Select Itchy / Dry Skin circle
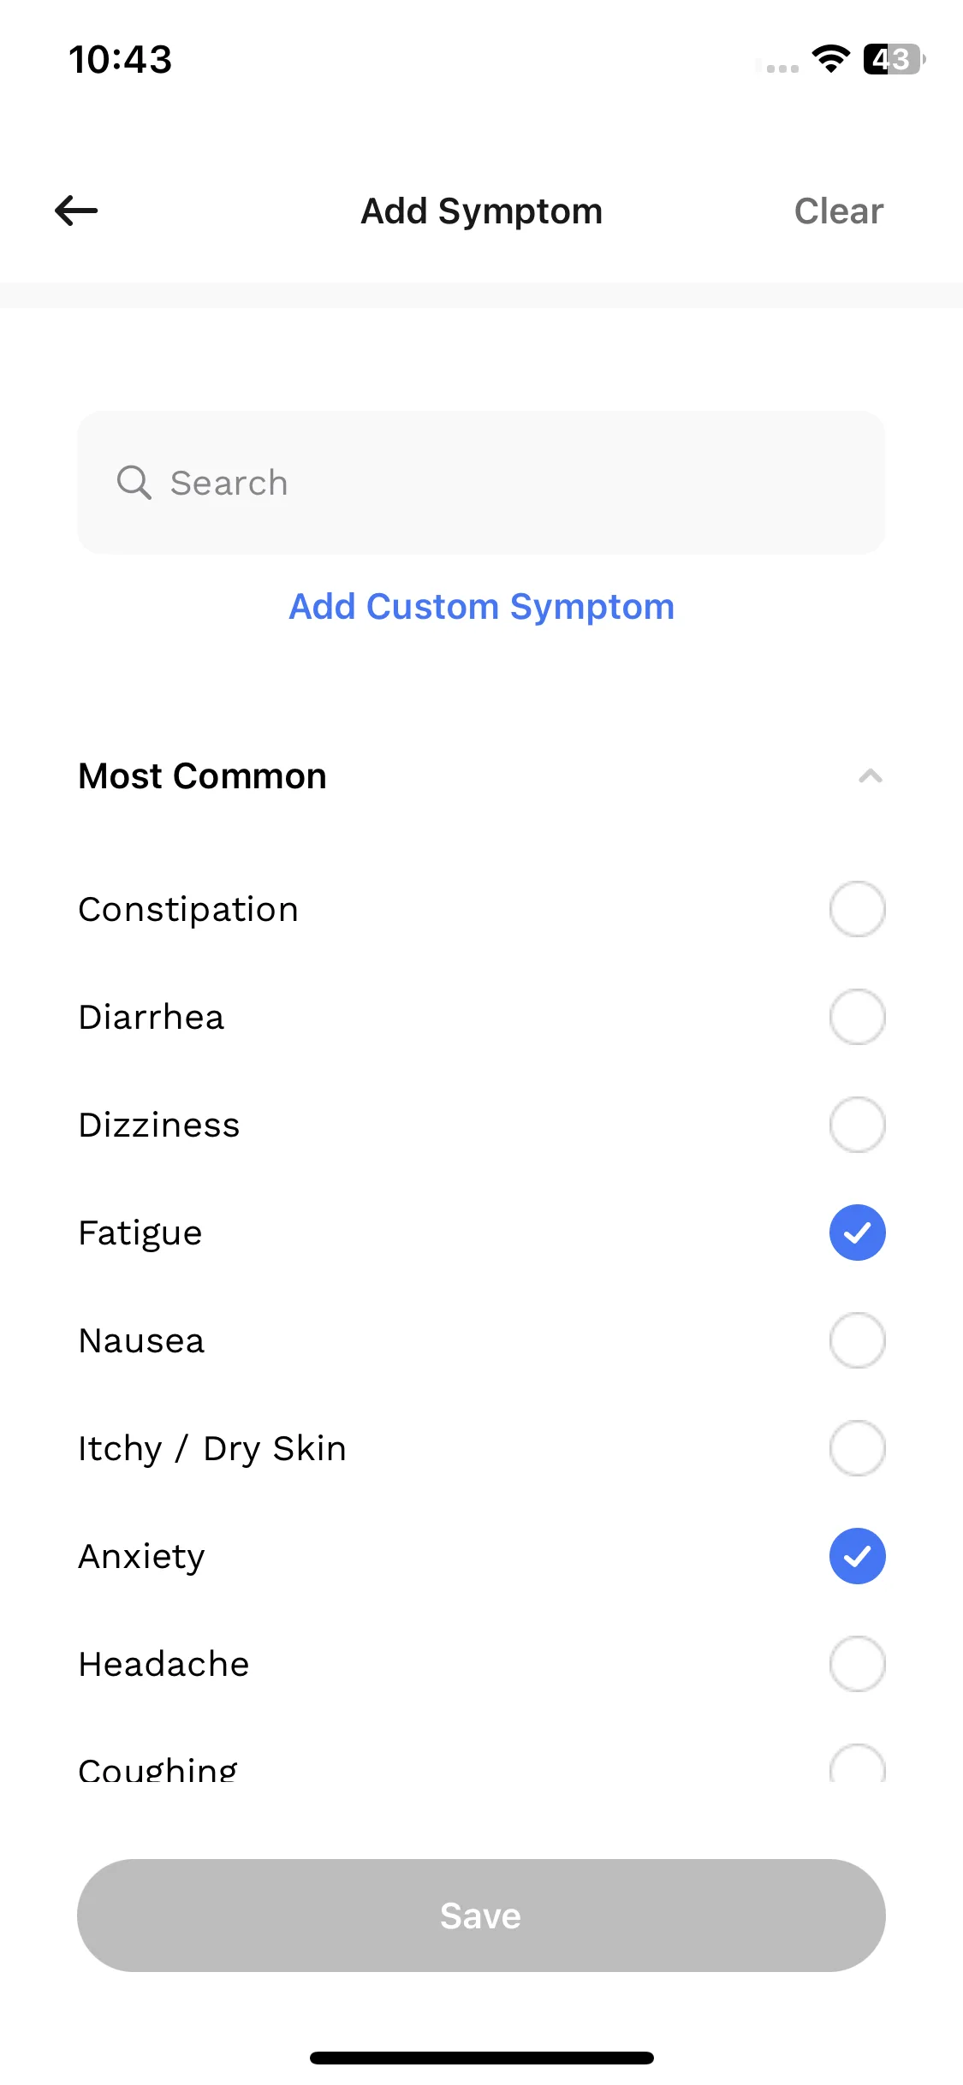 857,1448
